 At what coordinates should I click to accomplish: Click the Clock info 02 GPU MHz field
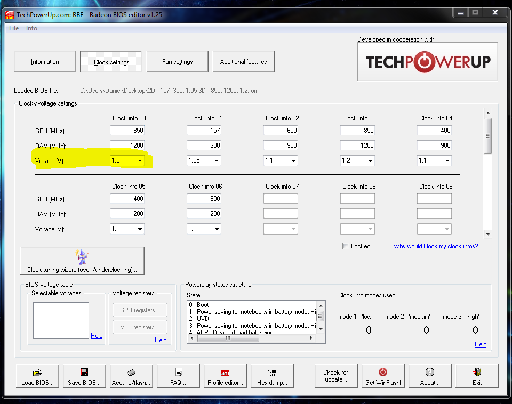(x=281, y=131)
